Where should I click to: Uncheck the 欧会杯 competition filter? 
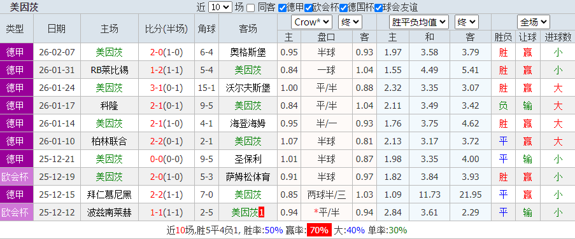[x=308, y=8]
